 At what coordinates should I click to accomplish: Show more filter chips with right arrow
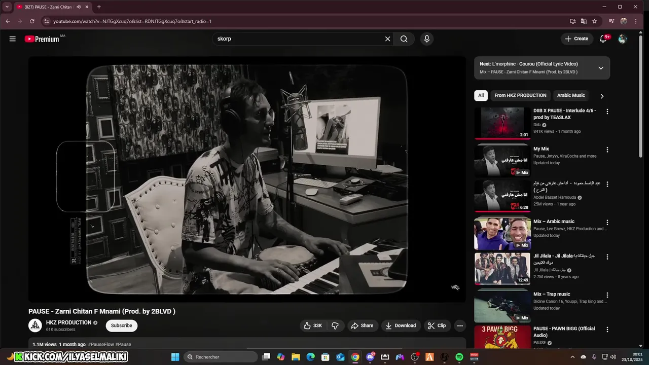click(x=602, y=96)
